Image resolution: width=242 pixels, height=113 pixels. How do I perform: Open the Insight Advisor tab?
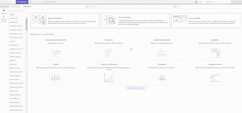pos(22,2)
